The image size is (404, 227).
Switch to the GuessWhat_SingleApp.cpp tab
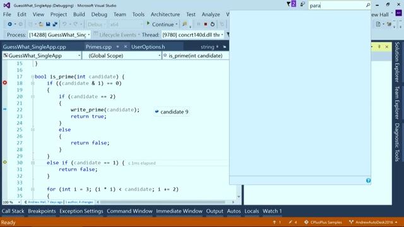pyautogui.click(x=35, y=47)
